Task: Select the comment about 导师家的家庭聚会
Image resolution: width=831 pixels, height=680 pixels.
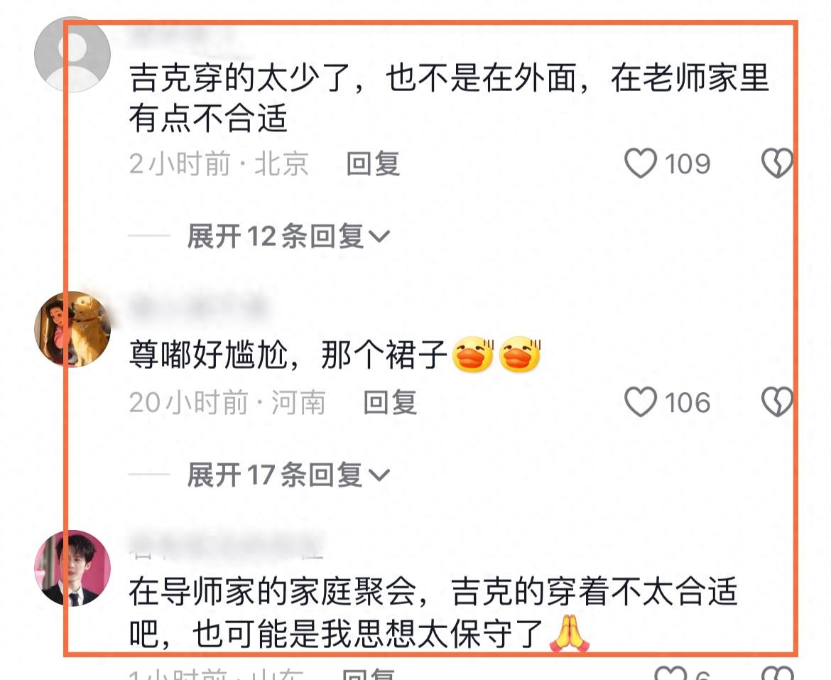Action: pyautogui.click(x=433, y=612)
